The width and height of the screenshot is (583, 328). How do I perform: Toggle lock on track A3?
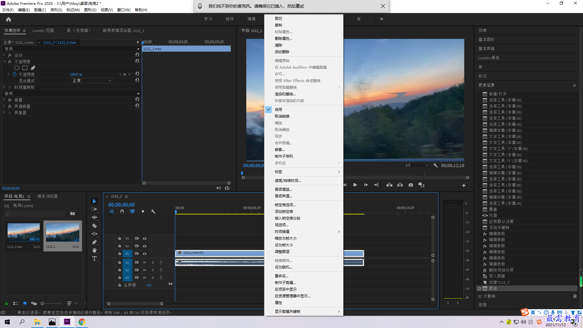pyautogui.click(x=120, y=278)
